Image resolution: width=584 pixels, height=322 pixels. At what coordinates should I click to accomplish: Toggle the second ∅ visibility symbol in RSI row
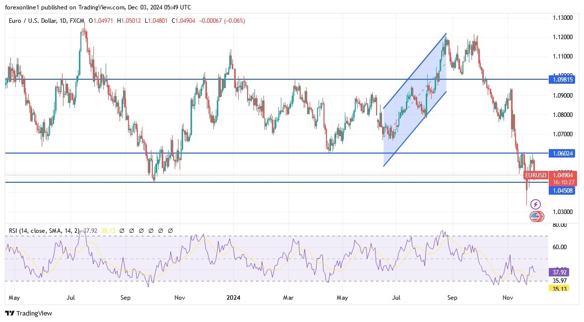[x=131, y=230]
